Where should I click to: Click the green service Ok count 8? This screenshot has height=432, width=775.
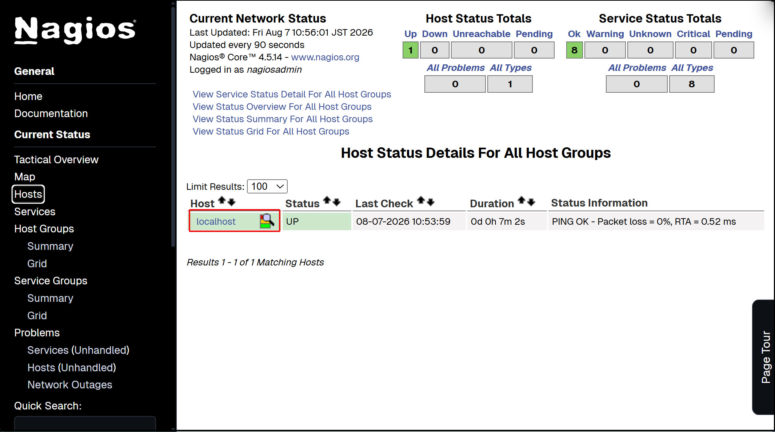(575, 50)
